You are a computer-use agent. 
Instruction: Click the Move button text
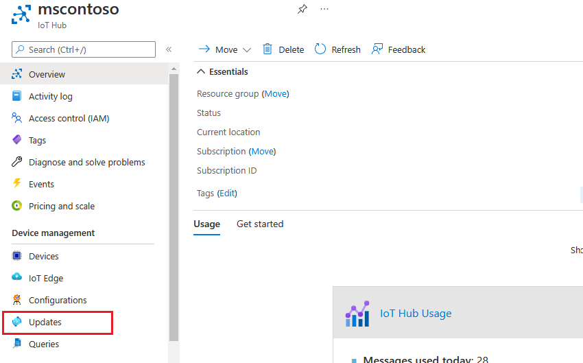(226, 49)
